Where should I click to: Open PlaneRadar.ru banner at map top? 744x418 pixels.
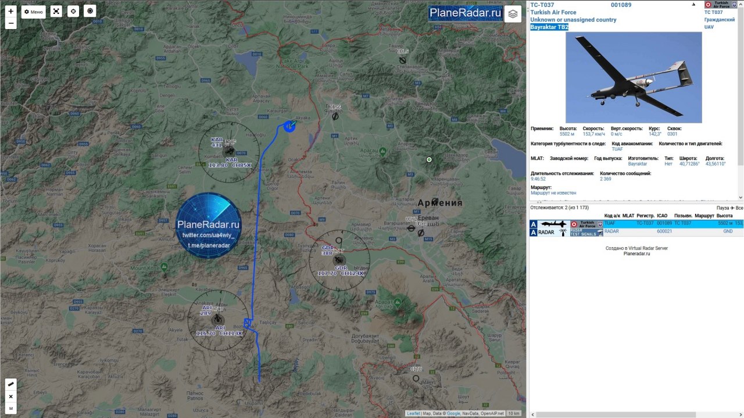[x=465, y=13]
